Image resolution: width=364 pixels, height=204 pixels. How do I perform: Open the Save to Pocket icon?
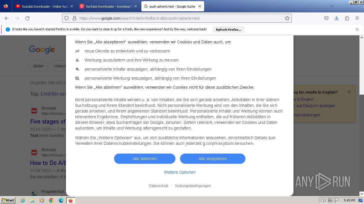click(326, 18)
